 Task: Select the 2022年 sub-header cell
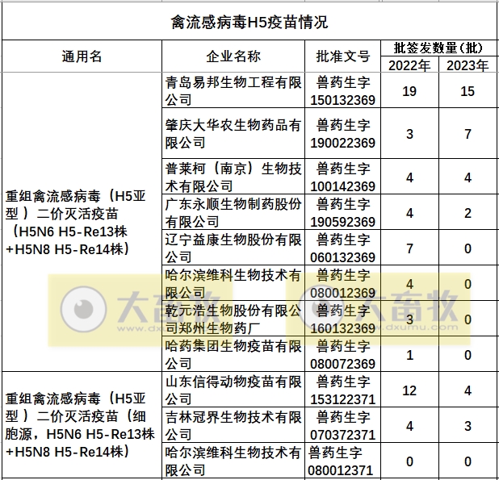409,65
